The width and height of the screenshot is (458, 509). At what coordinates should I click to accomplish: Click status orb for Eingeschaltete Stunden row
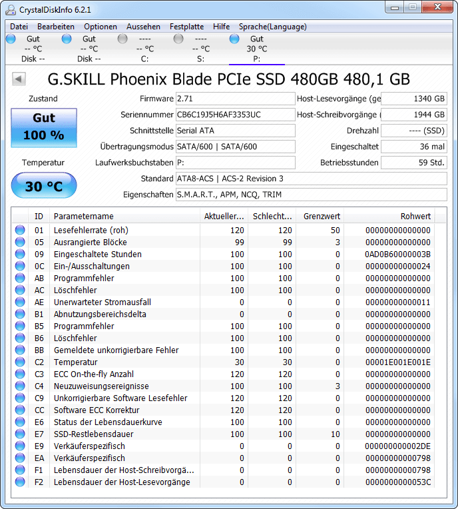click(20, 254)
